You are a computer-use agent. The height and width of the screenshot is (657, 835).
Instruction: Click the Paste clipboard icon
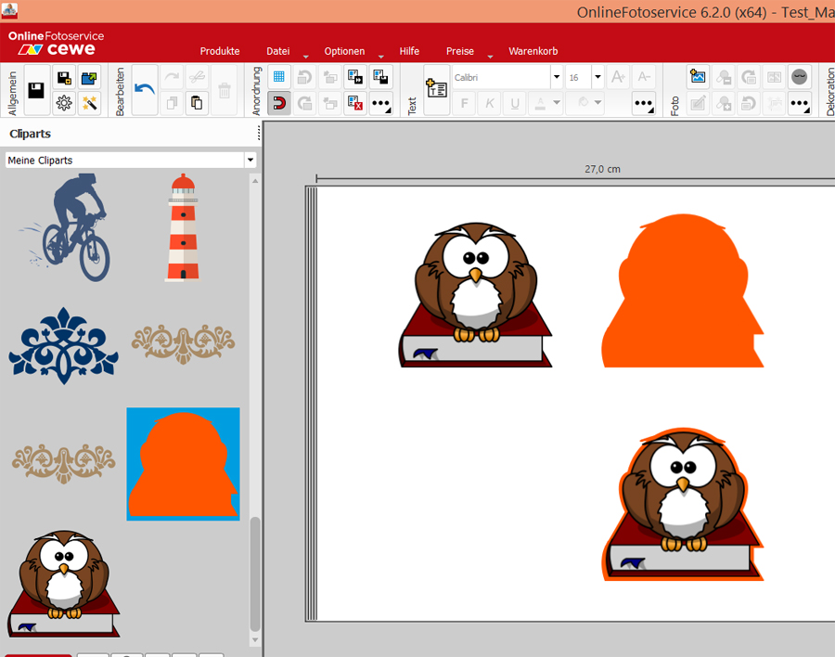pos(197,103)
